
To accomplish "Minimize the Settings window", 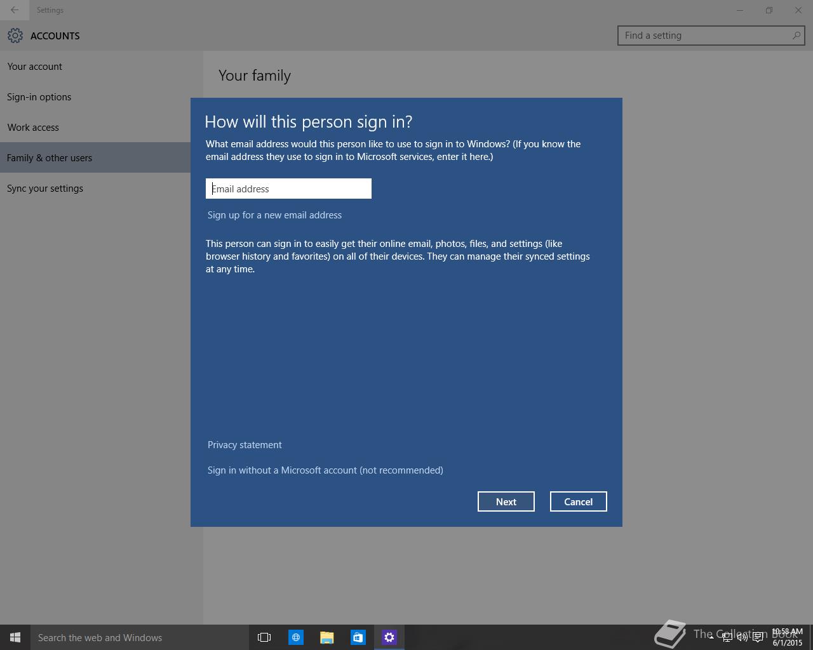I will click(740, 10).
